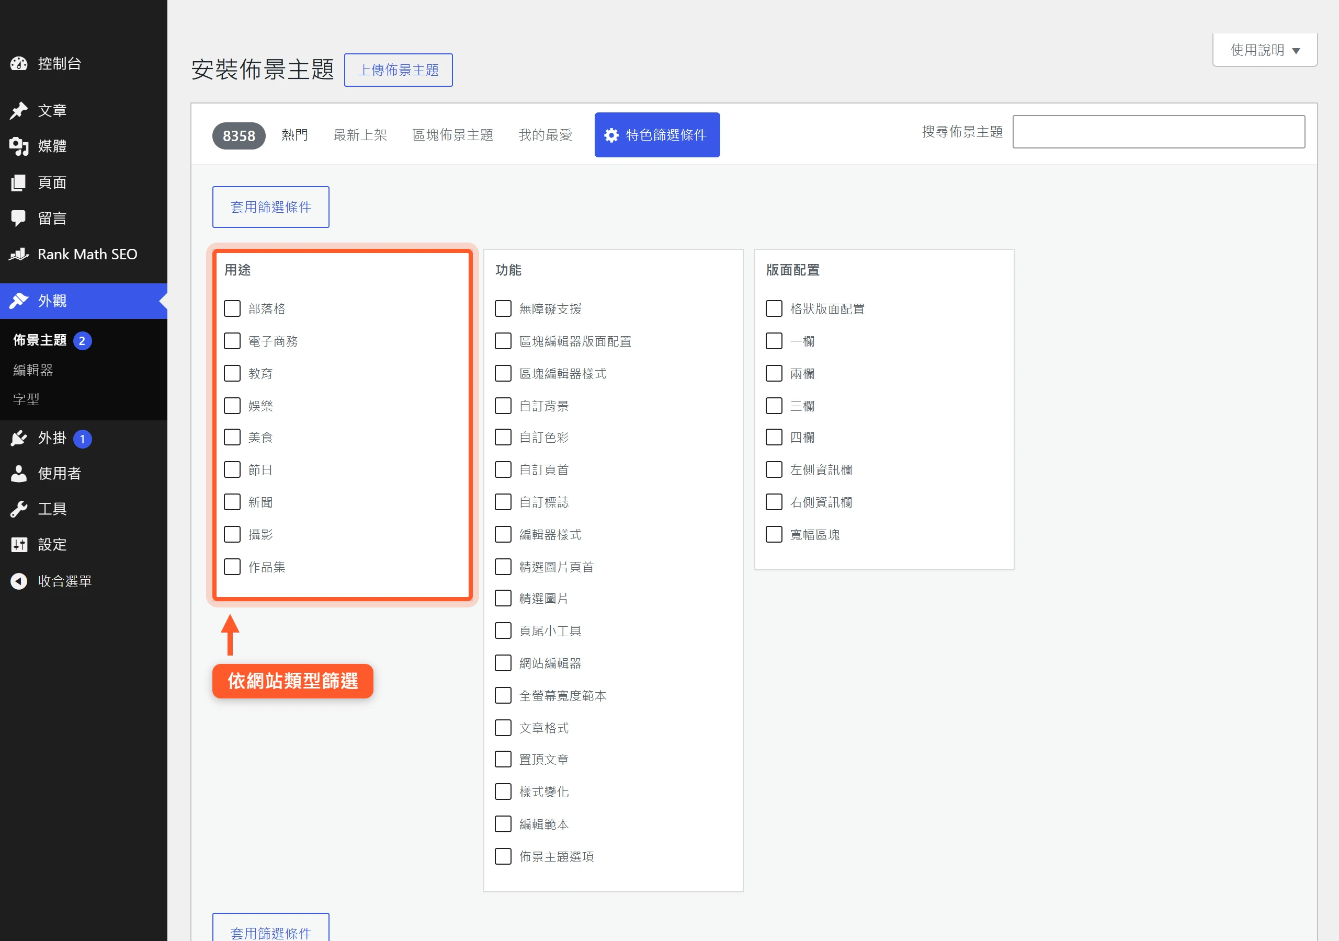
Task: Click the 上傳佈景主題 button
Action: [399, 70]
